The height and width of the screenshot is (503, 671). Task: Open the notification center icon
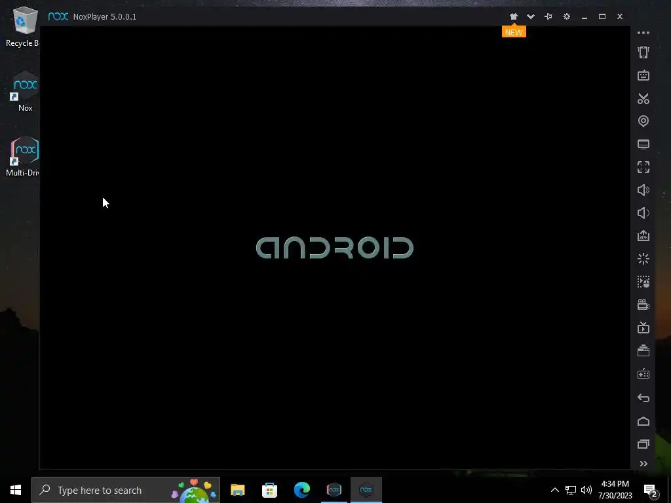tap(651, 490)
